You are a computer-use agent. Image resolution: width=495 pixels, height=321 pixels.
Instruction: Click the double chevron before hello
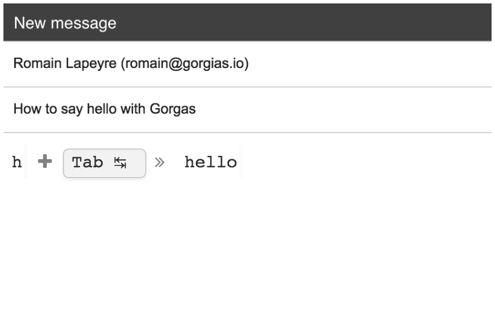[x=160, y=163]
